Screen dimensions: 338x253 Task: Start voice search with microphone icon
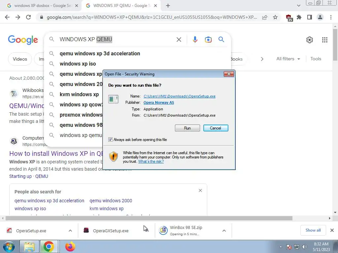pos(195,40)
